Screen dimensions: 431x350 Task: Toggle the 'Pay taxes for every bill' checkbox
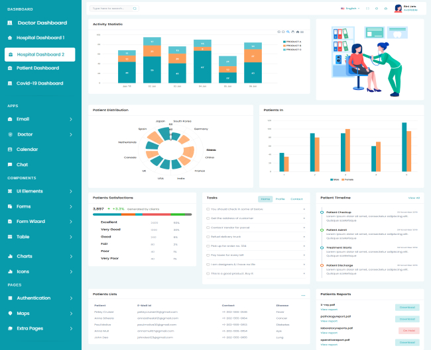point(208,255)
